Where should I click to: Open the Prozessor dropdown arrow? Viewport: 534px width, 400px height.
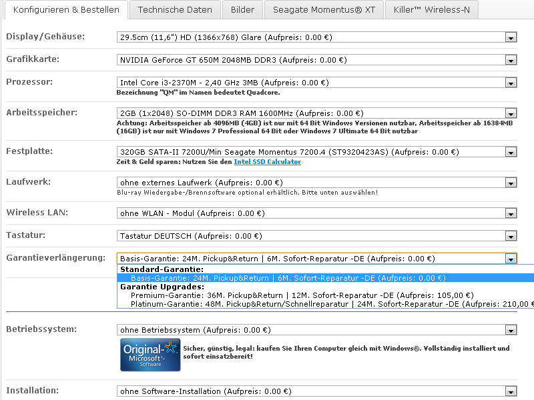coord(511,83)
